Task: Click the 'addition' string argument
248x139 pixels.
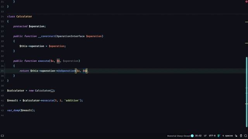Action: 72,100
